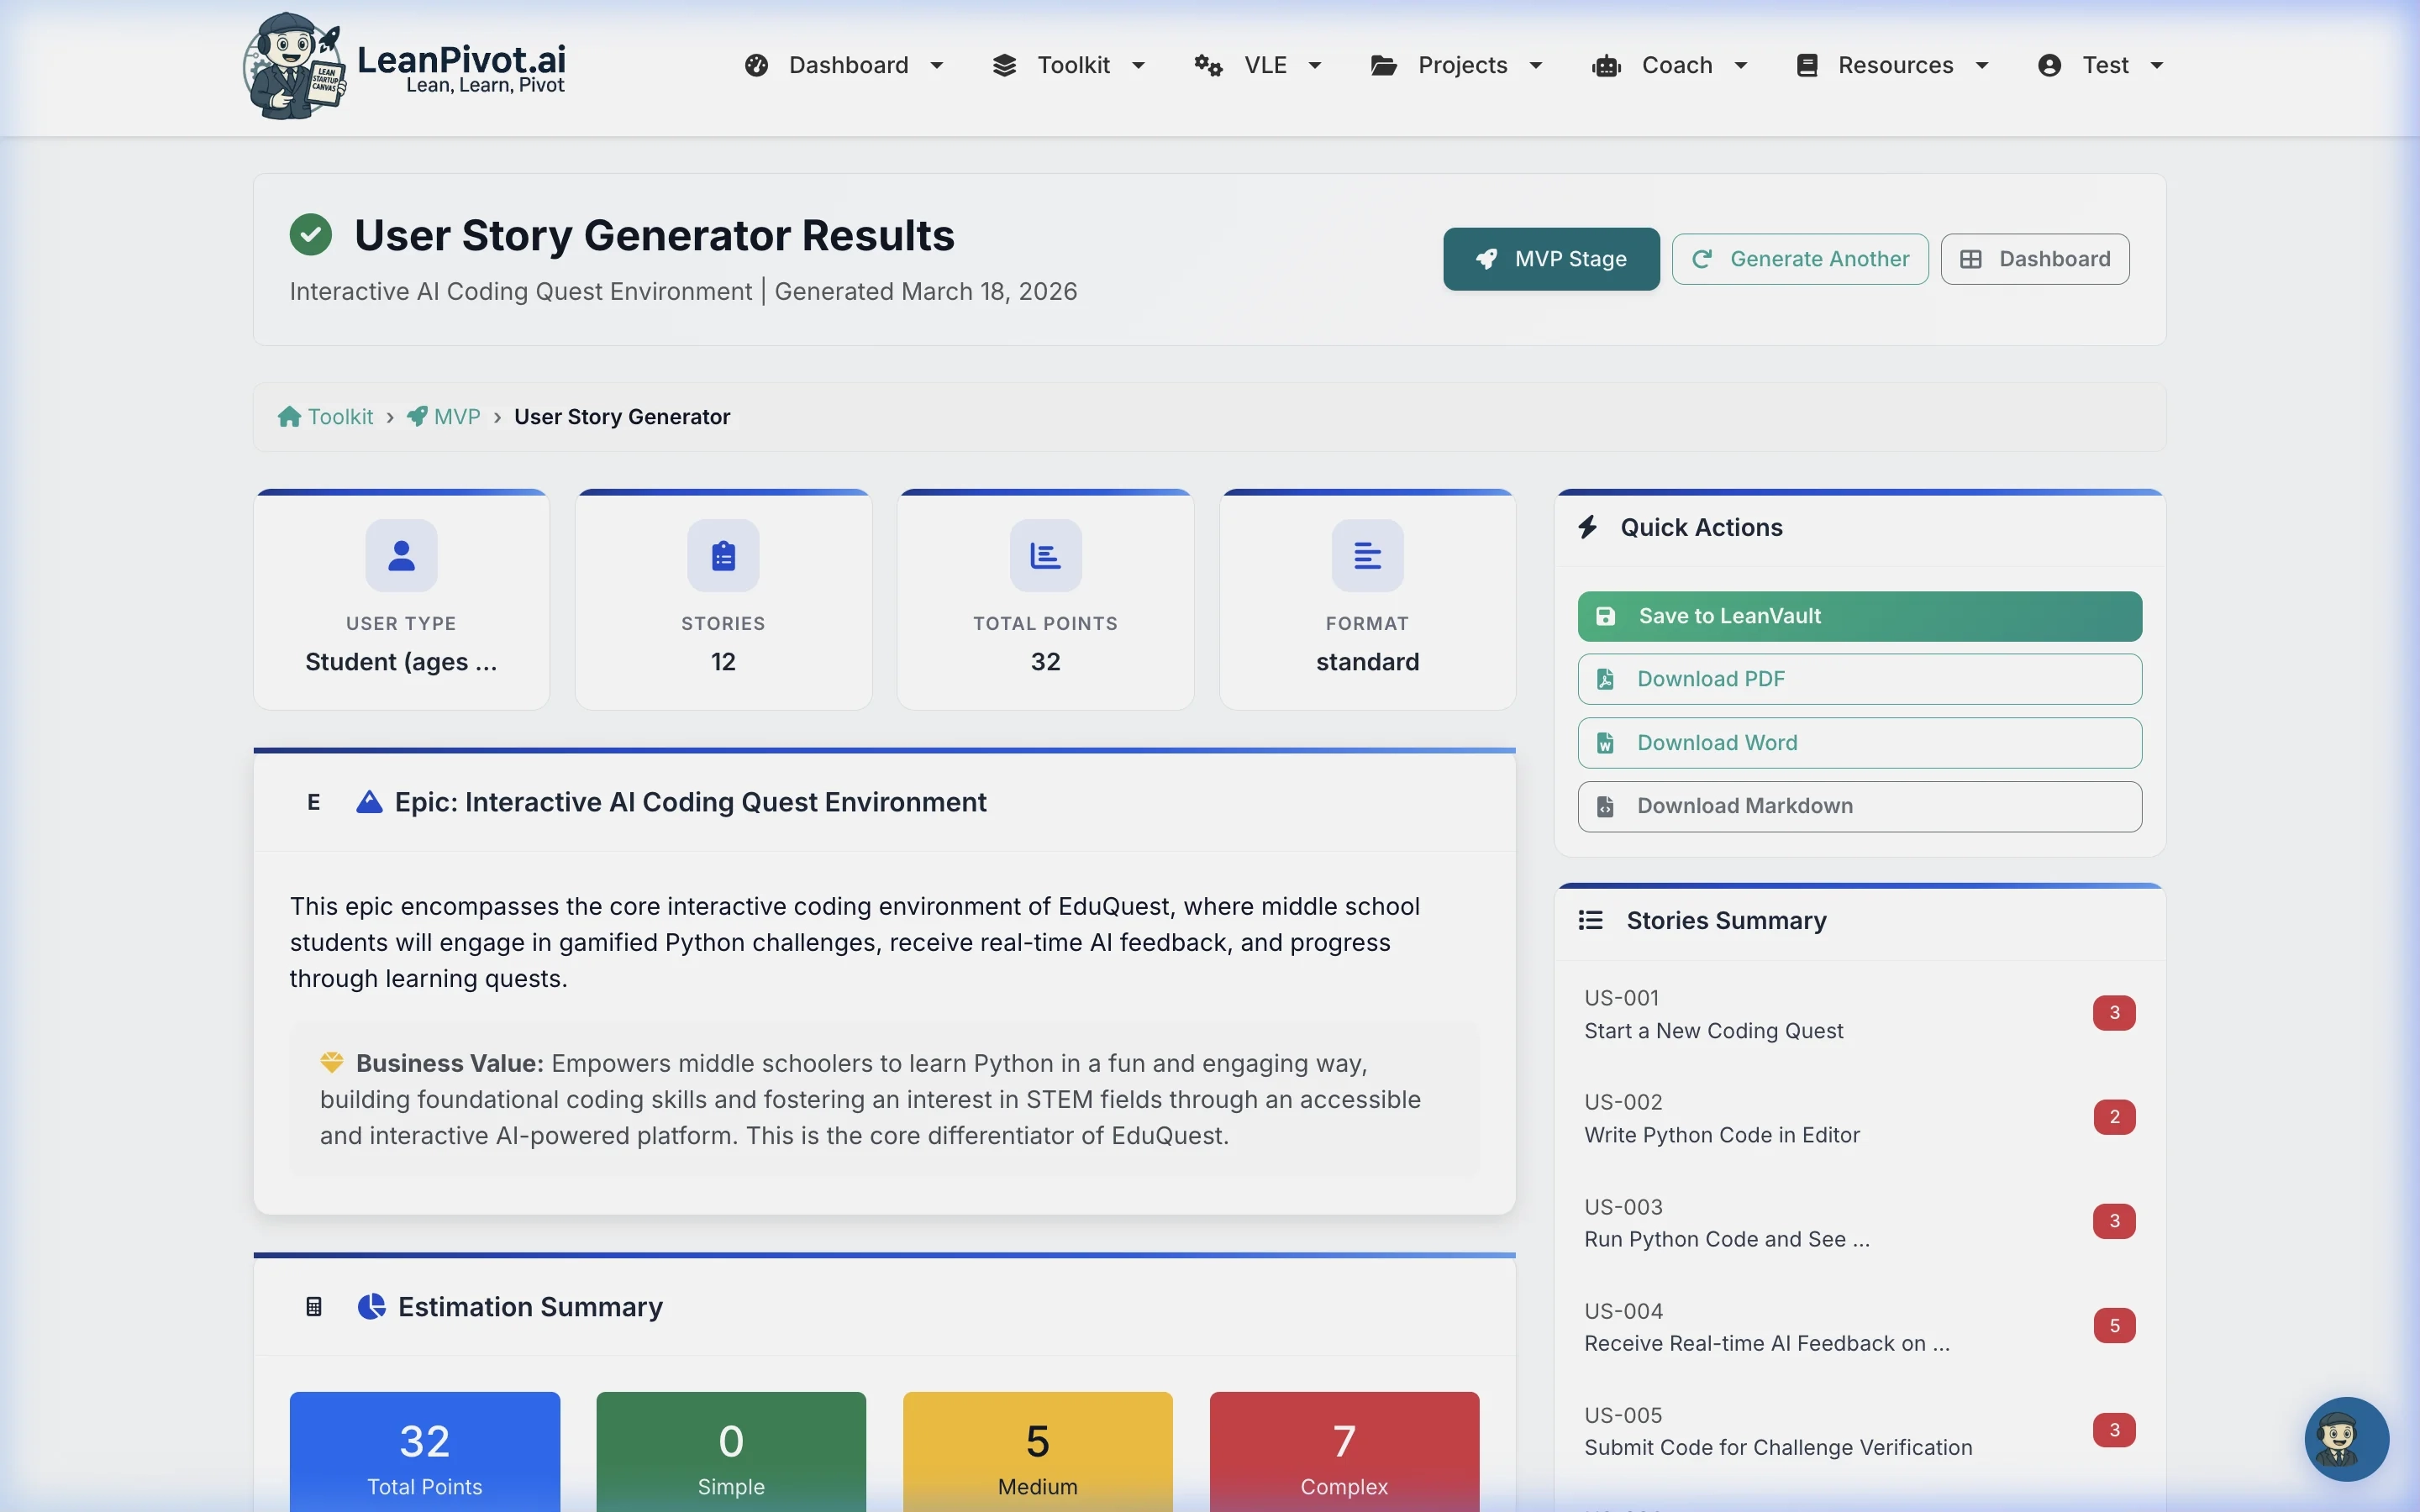Click the Generate Another button
This screenshot has height=1512, width=2420.
(x=1799, y=258)
